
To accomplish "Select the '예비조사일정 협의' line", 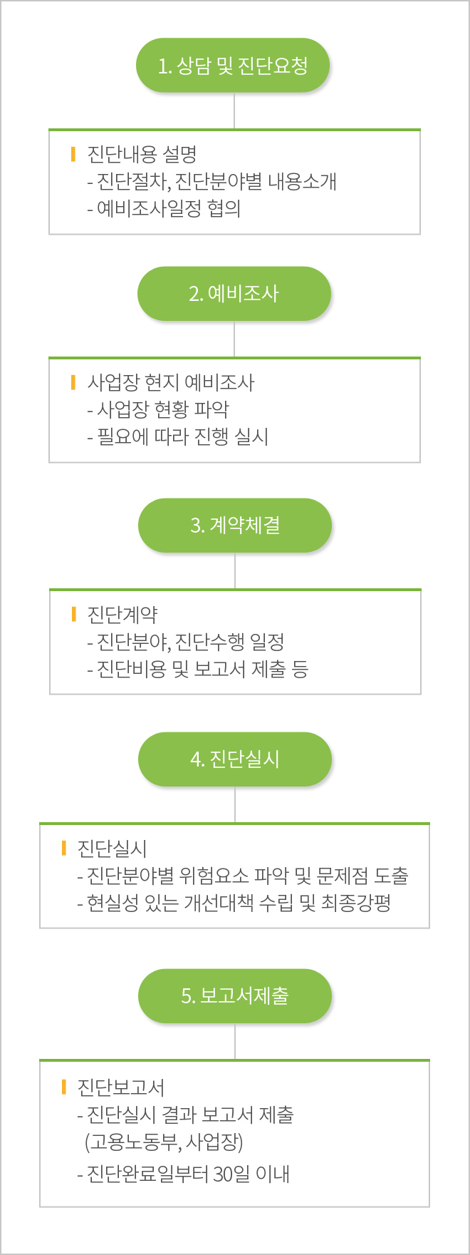I will pyautogui.click(x=164, y=208).
